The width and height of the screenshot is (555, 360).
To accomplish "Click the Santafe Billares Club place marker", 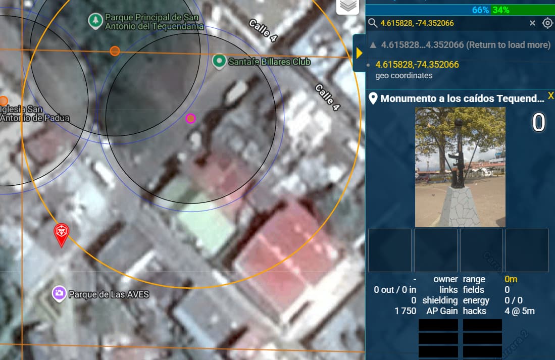I will [x=219, y=62].
